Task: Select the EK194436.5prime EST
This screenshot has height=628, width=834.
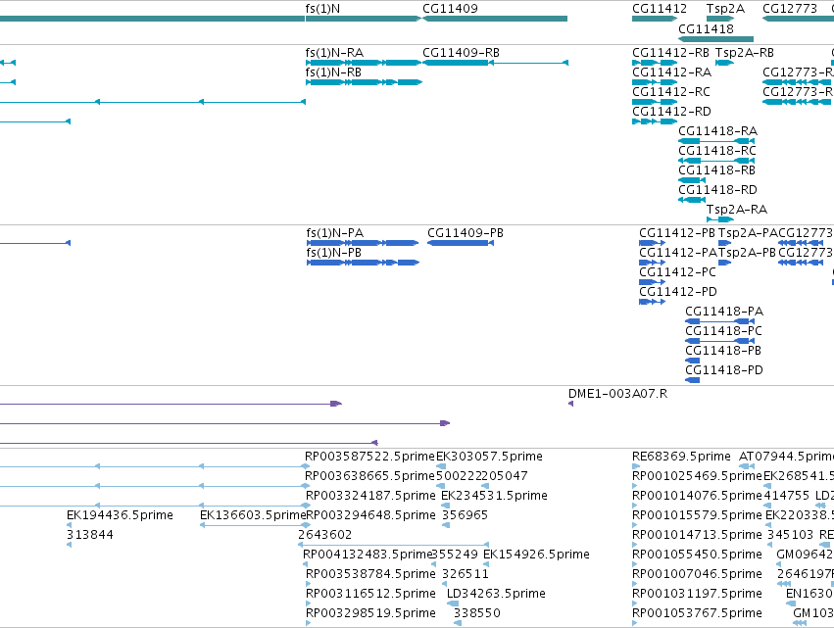Action: click(70, 525)
